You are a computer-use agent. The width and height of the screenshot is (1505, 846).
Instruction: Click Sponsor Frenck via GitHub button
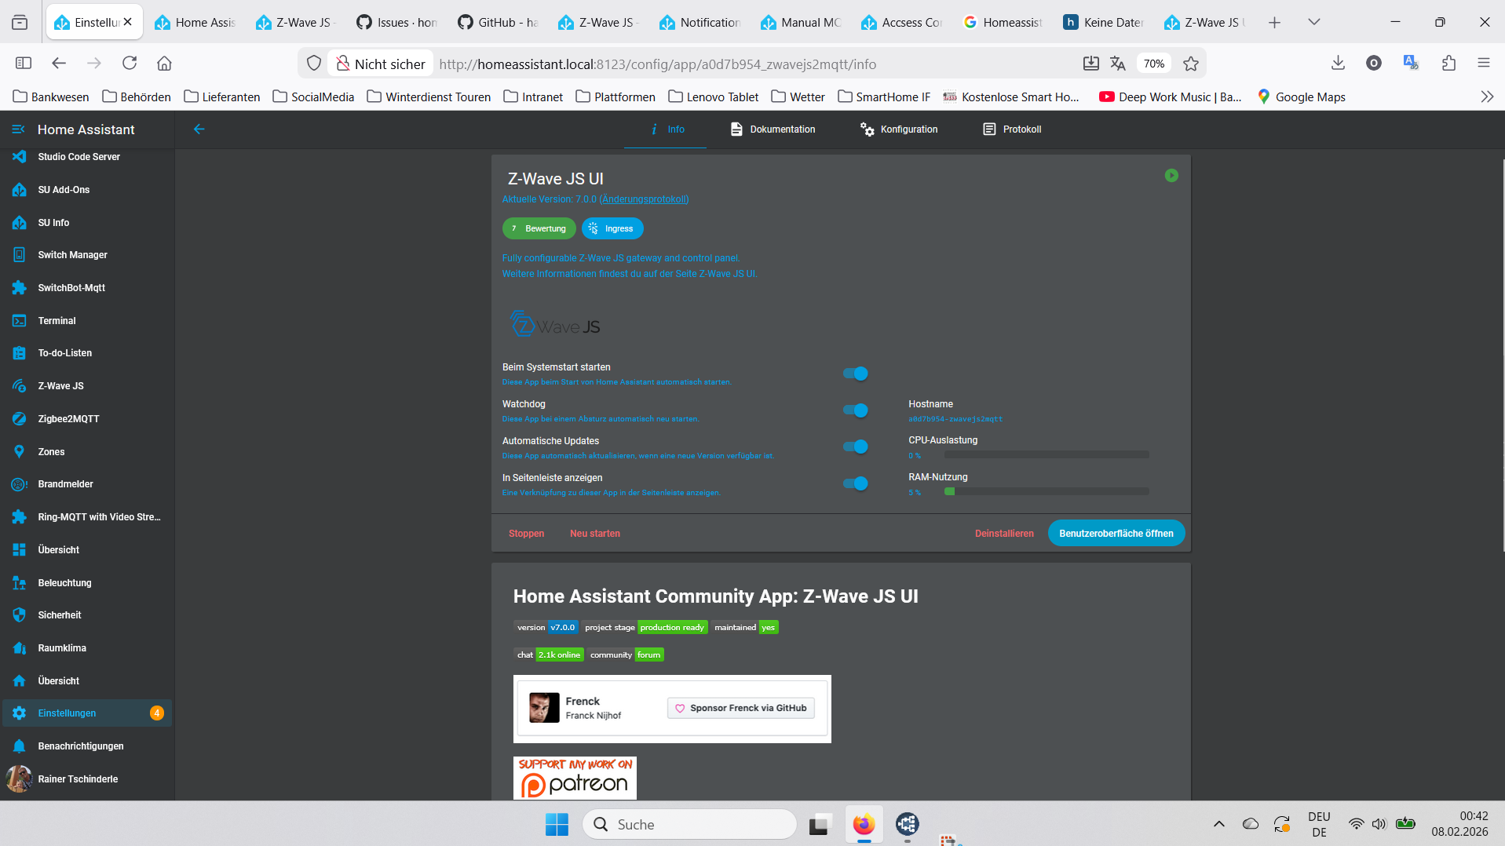(x=741, y=708)
